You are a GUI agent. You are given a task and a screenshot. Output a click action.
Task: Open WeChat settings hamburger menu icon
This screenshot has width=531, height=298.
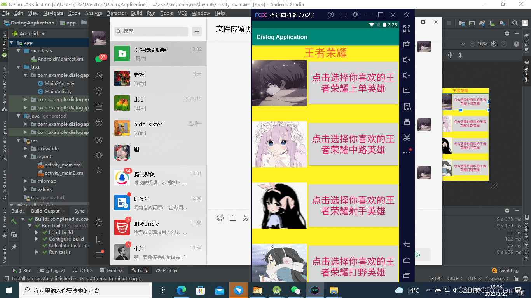click(99, 255)
